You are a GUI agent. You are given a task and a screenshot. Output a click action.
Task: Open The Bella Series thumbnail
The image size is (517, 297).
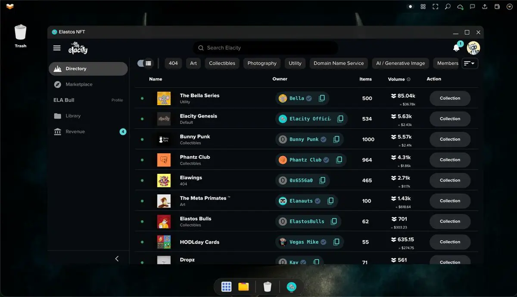164,98
